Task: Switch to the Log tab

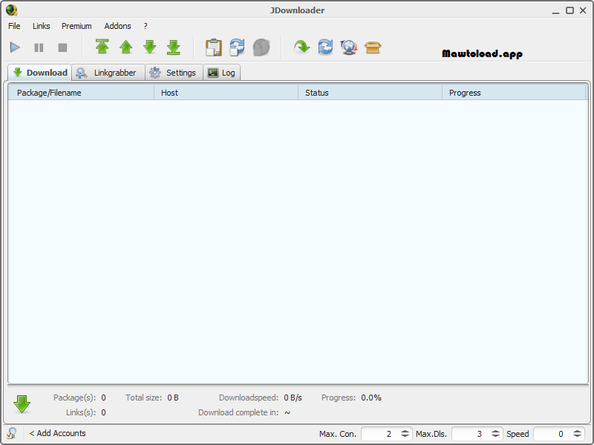Action: pyautogui.click(x=221, y=73)
